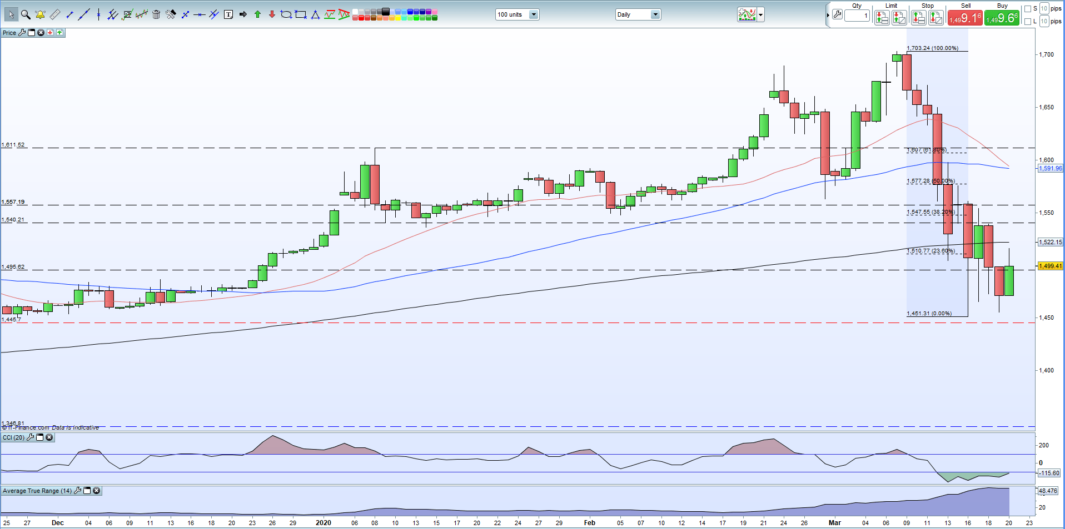Screen dimensions: 1065x529
Task: Open Average True Range wrench settings
Action: 78,491
